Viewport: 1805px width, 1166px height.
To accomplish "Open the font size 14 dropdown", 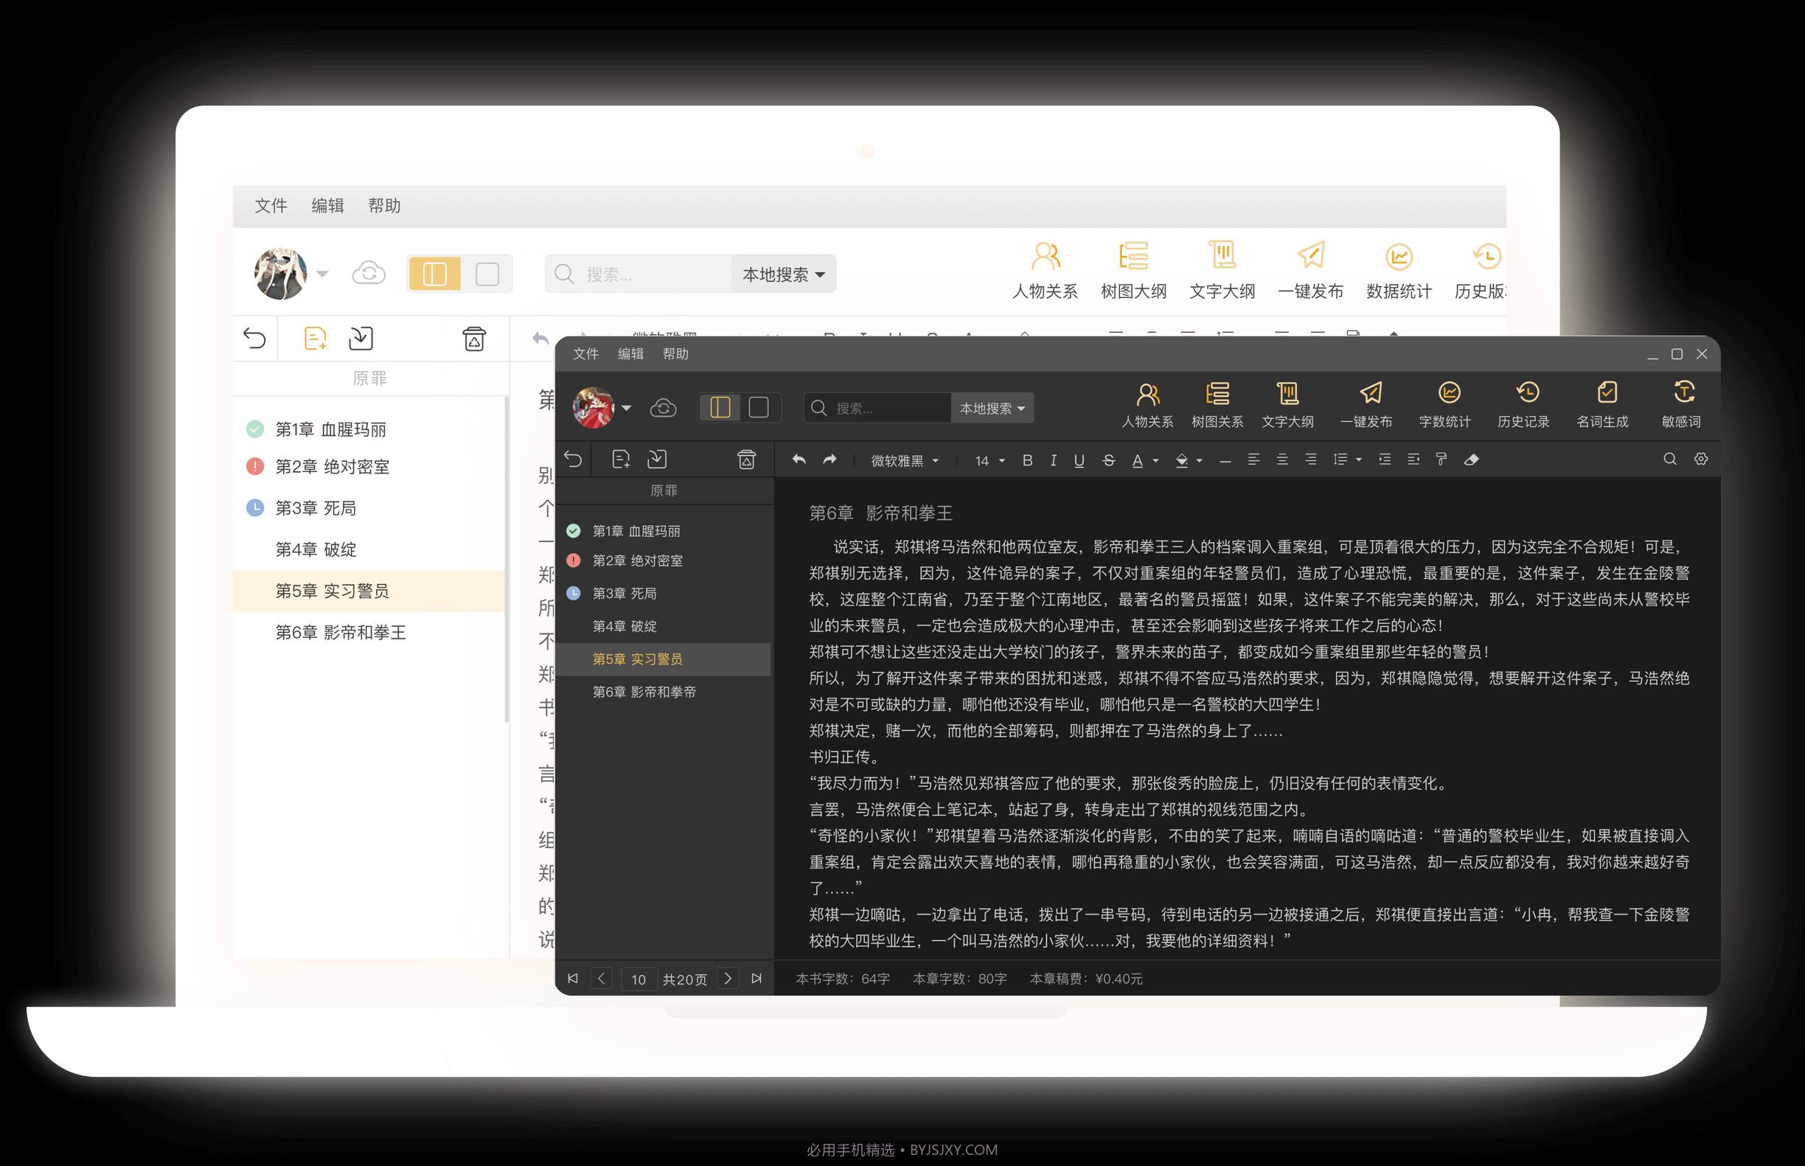I will click(987, 459).
